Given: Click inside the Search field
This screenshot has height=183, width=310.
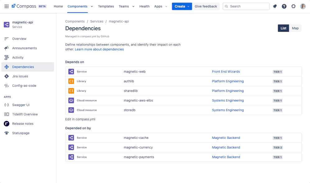Looking at the screenshot, I should (246, 6).
